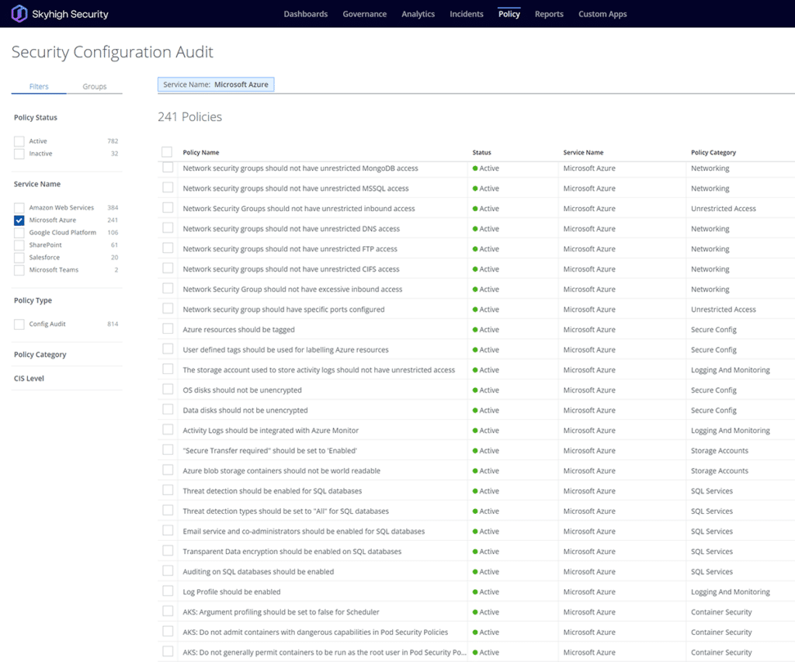Open the Incidents menu in top navigation

[x=467, y=14]
